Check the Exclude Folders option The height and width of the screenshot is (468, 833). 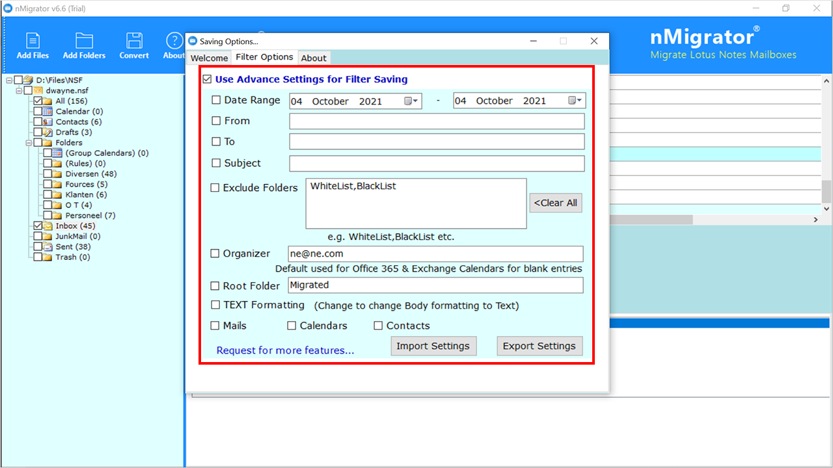coord(215,188)
